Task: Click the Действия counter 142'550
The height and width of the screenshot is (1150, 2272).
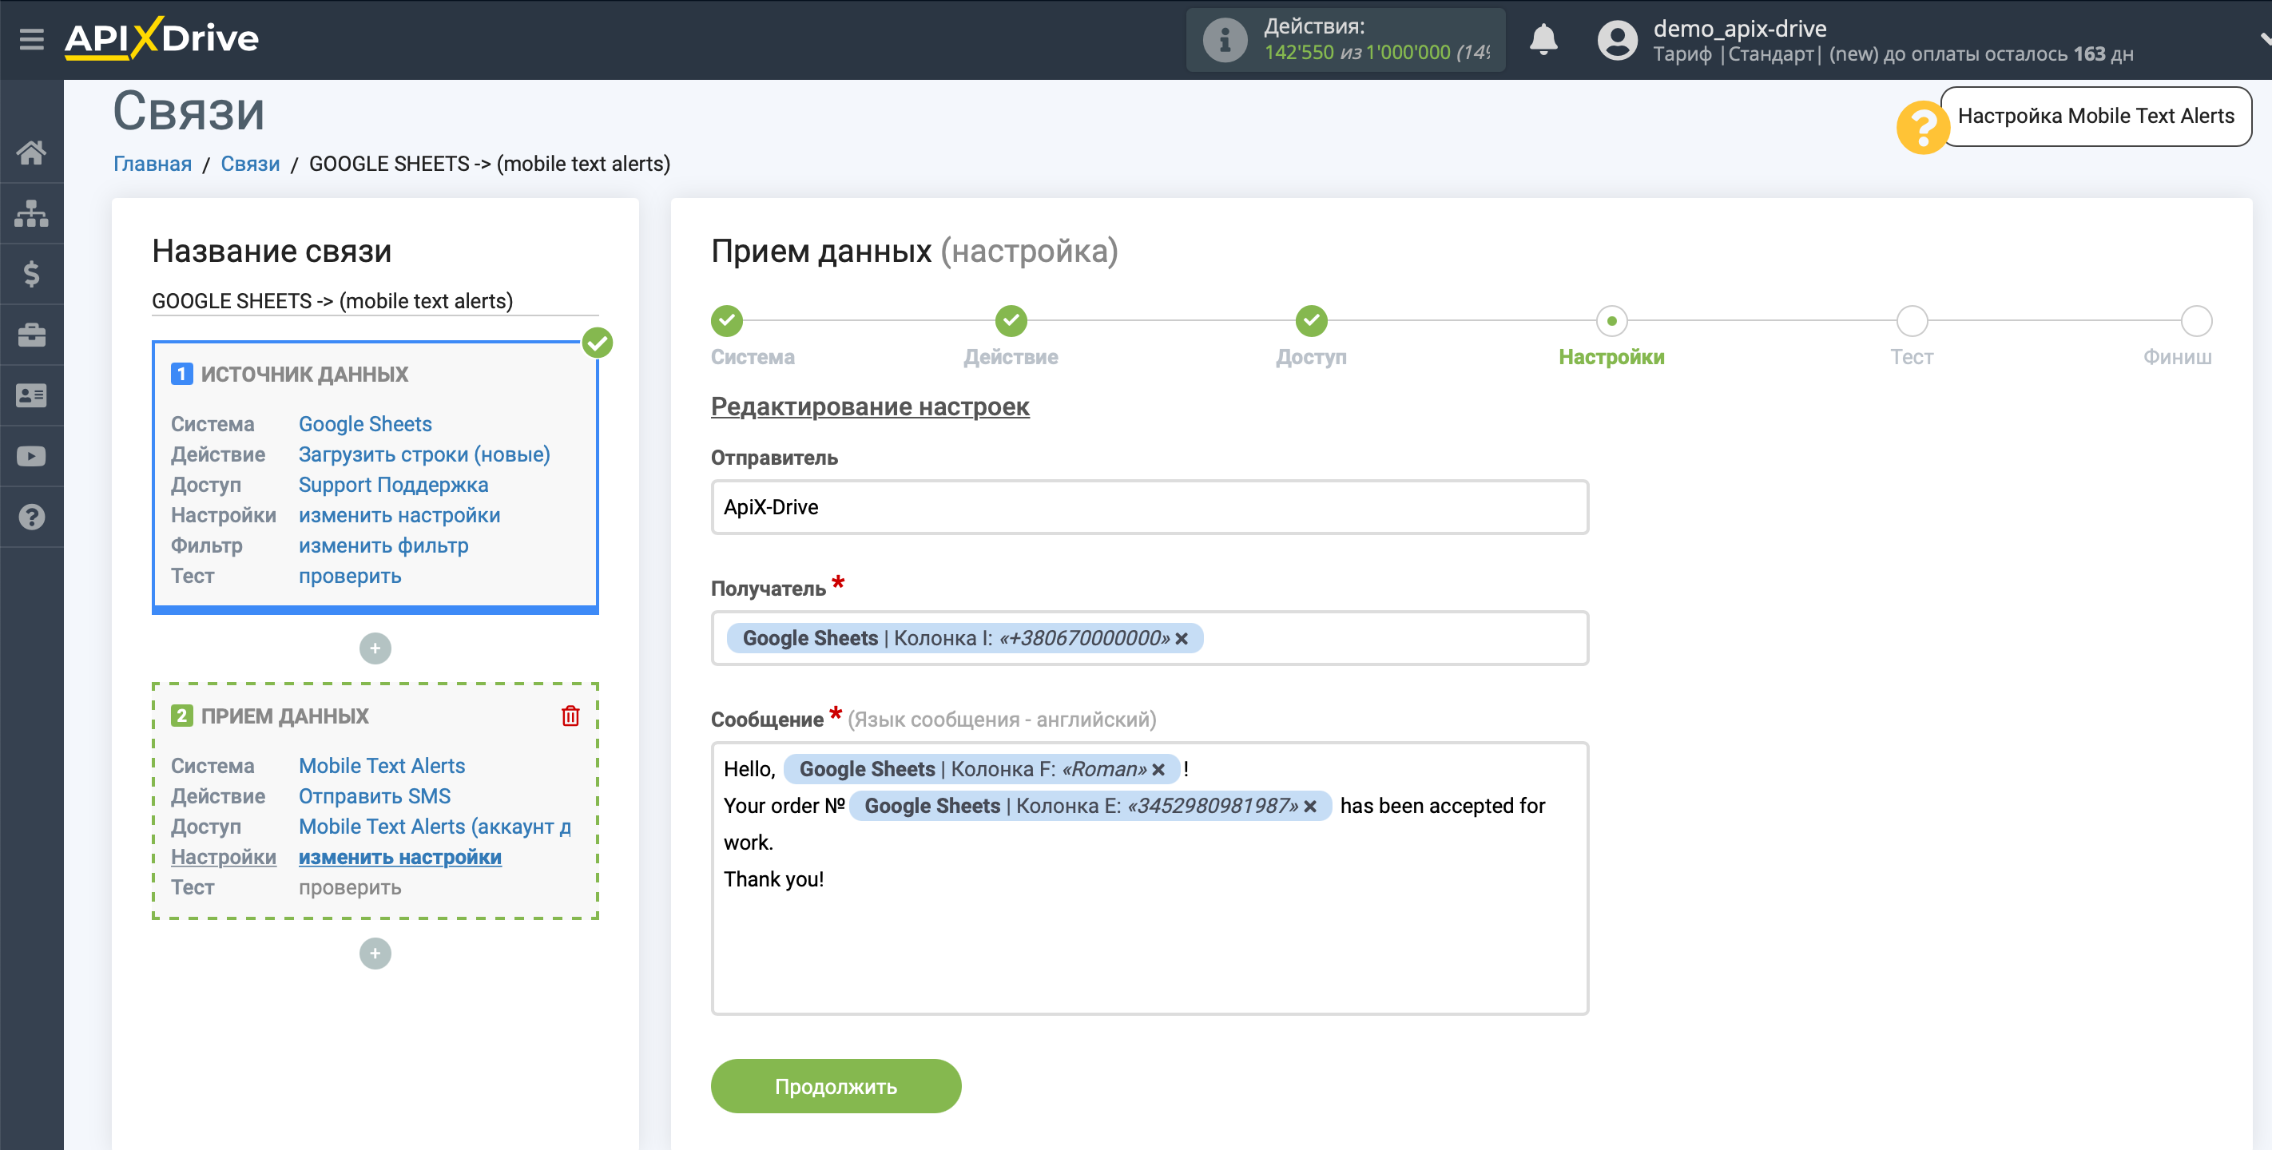Action: (1298, 53)
